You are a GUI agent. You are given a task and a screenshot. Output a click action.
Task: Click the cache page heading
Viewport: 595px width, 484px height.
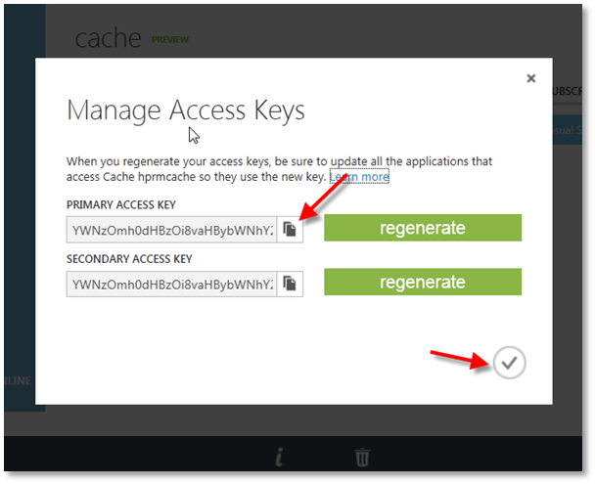pyautogui.click(x=108, y=37)
